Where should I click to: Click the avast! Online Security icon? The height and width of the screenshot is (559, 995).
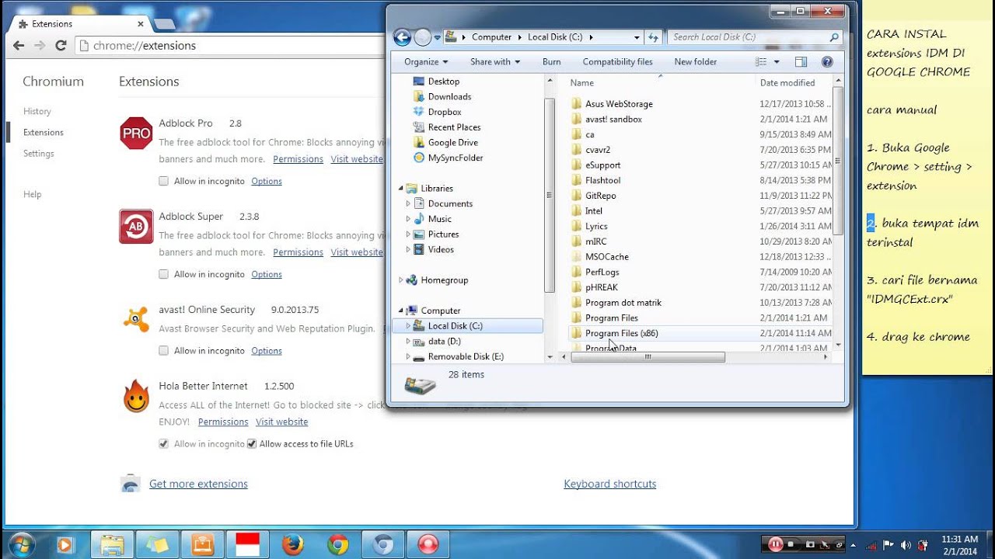pyautogui.click(x=136, y=319)
